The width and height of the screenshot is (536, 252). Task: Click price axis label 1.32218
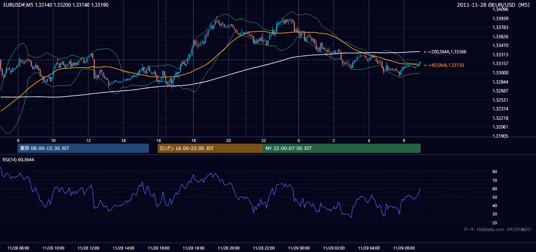point(500,118)
